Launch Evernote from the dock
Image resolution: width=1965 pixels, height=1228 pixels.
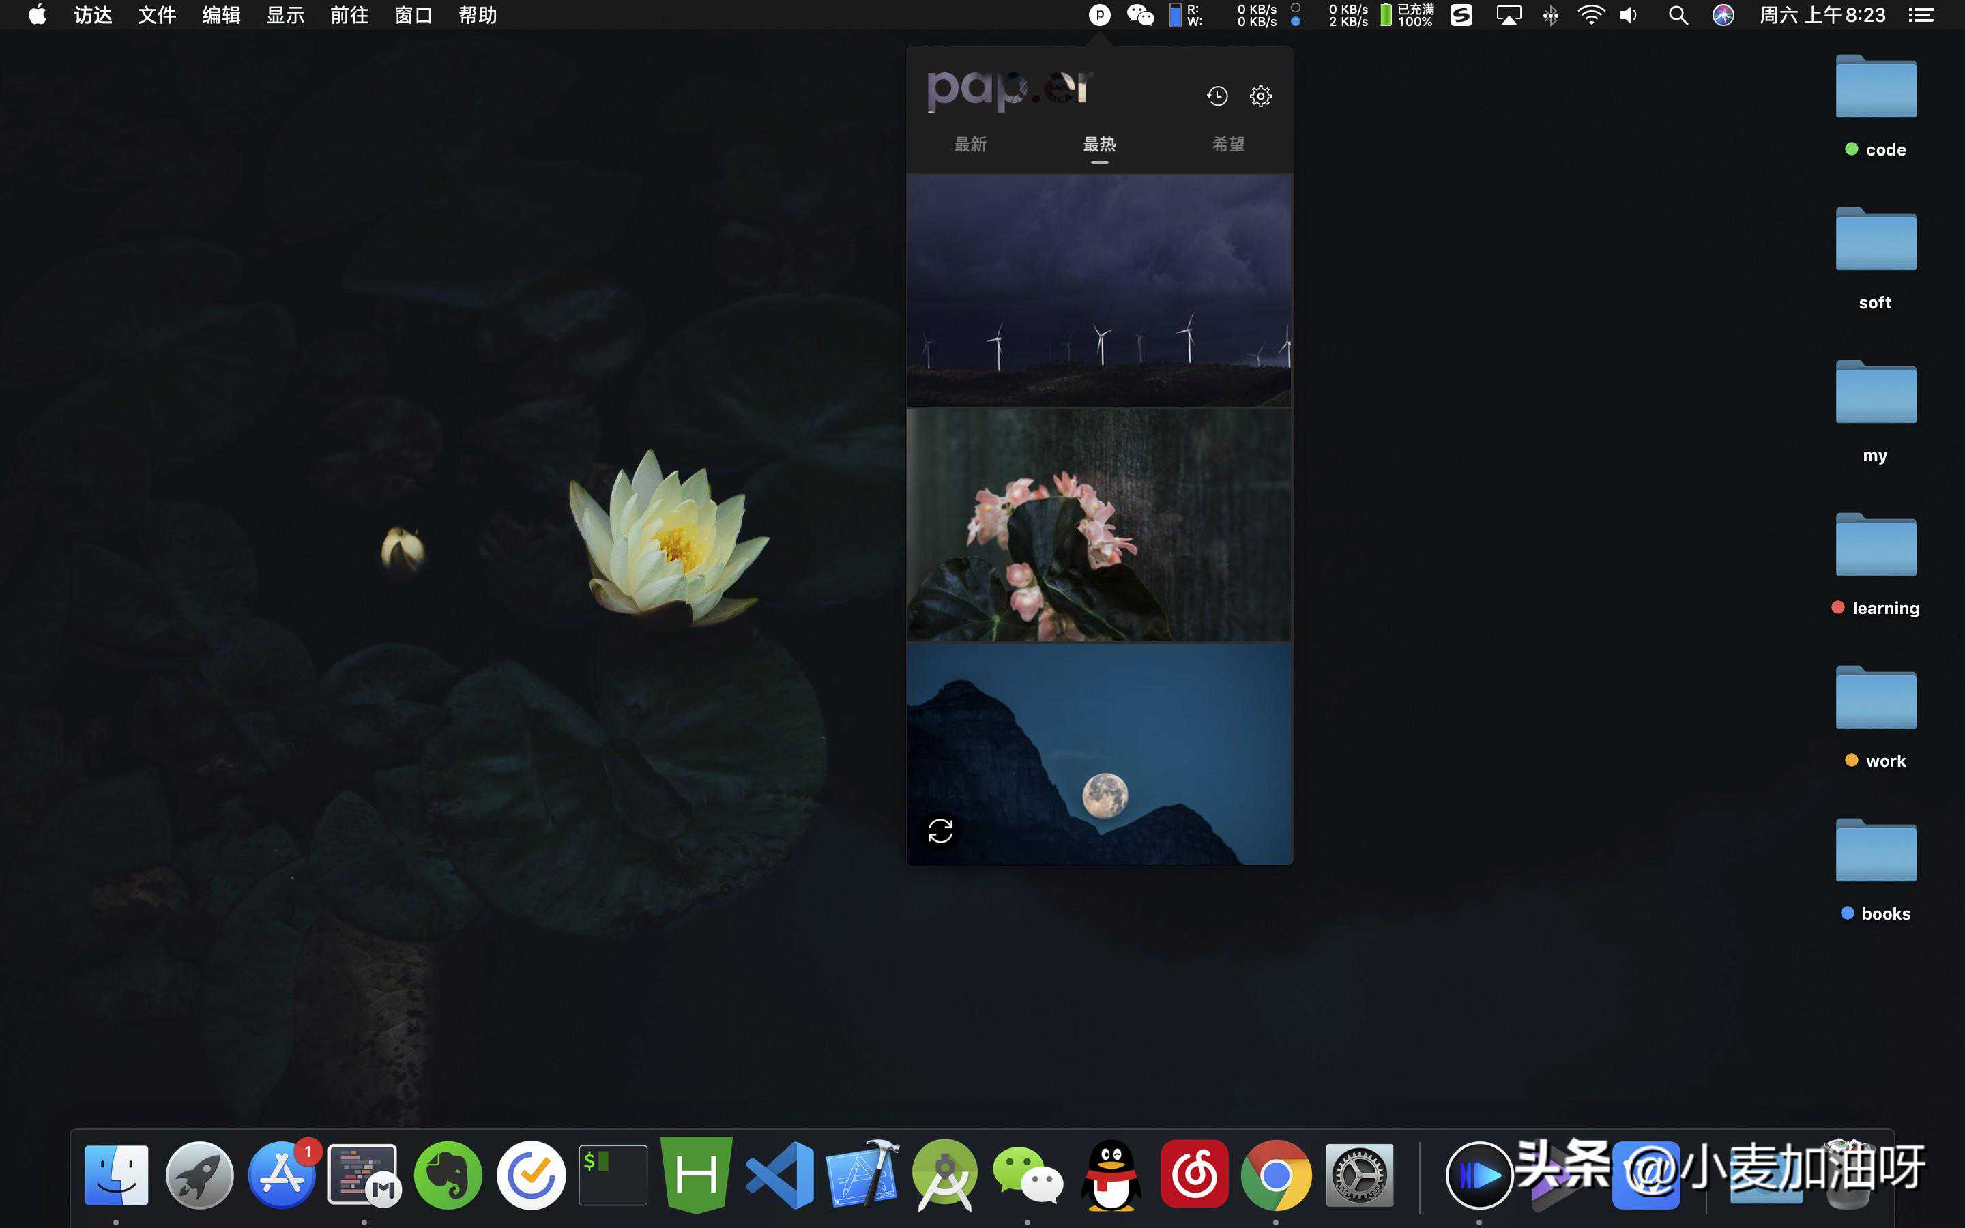click(448, 1175)
